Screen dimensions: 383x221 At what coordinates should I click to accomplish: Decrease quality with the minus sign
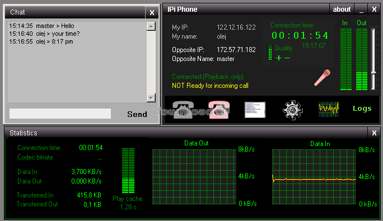pos(287,58)
